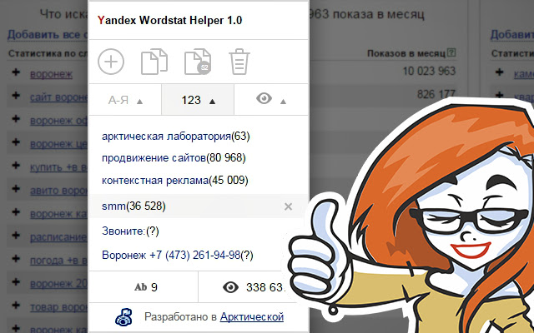Click the add phrase plus circle icon

coord(111,62)
